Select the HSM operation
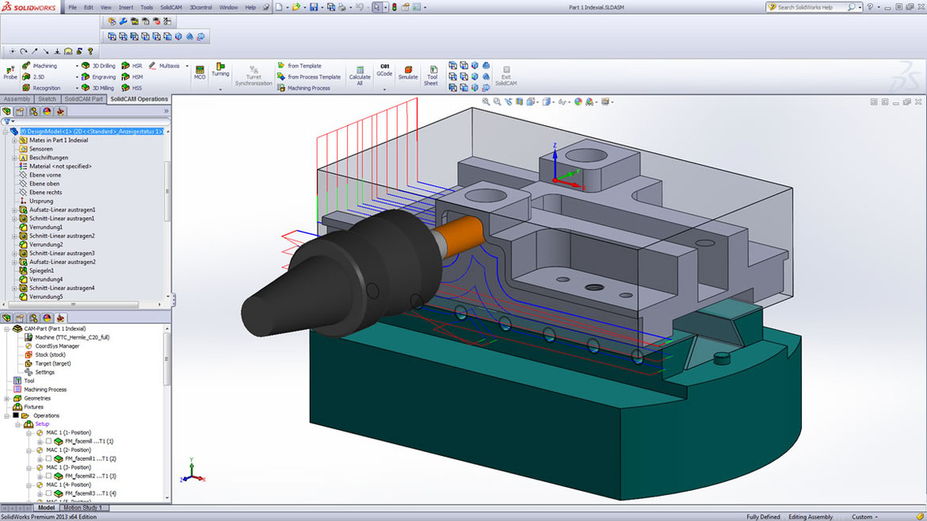Image resolution: width=927 pixels, height=521 pixels. click(132, 76)
